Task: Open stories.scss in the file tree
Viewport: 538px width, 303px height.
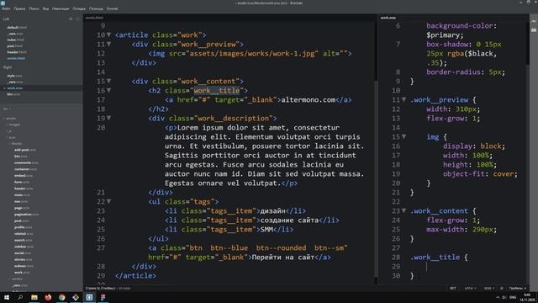Action: [23, 259]
